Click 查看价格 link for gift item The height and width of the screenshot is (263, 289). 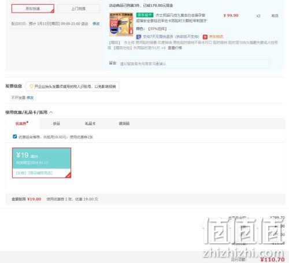point(175,48)
